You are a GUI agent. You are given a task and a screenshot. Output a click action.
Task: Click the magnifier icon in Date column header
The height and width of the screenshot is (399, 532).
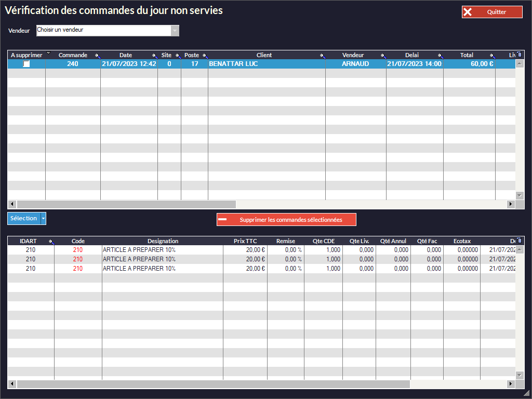tap(154, 56)
